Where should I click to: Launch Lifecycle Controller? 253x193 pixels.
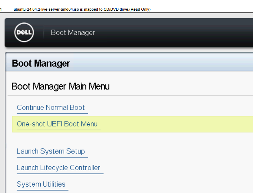(x=59, y=168)
